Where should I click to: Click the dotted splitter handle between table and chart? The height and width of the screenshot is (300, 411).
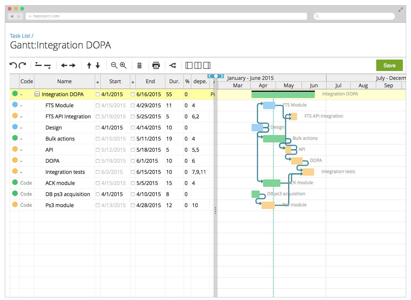click(216, 210)
